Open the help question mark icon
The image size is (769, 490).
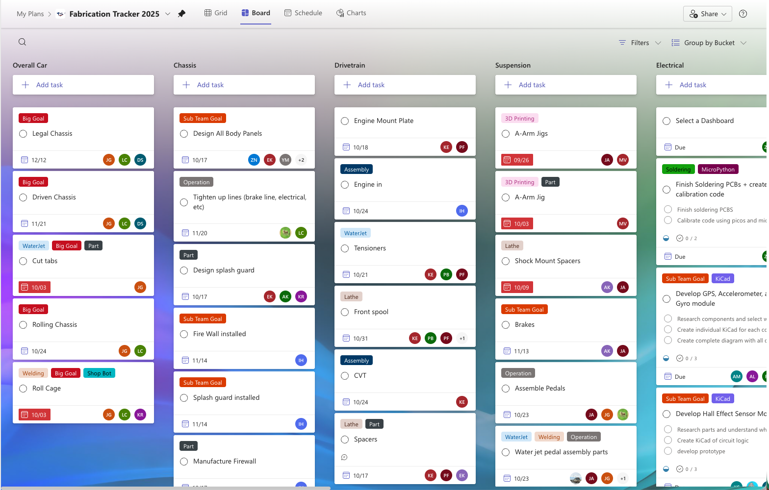pyautogui.click(x=743, y=14)
